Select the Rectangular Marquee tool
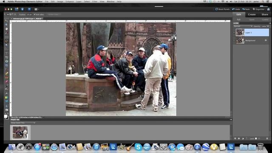 tap(7, 37)
